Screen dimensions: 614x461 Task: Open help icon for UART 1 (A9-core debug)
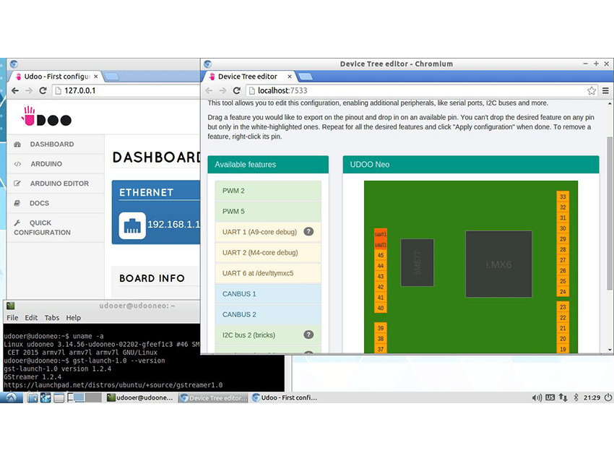point(308,231)
